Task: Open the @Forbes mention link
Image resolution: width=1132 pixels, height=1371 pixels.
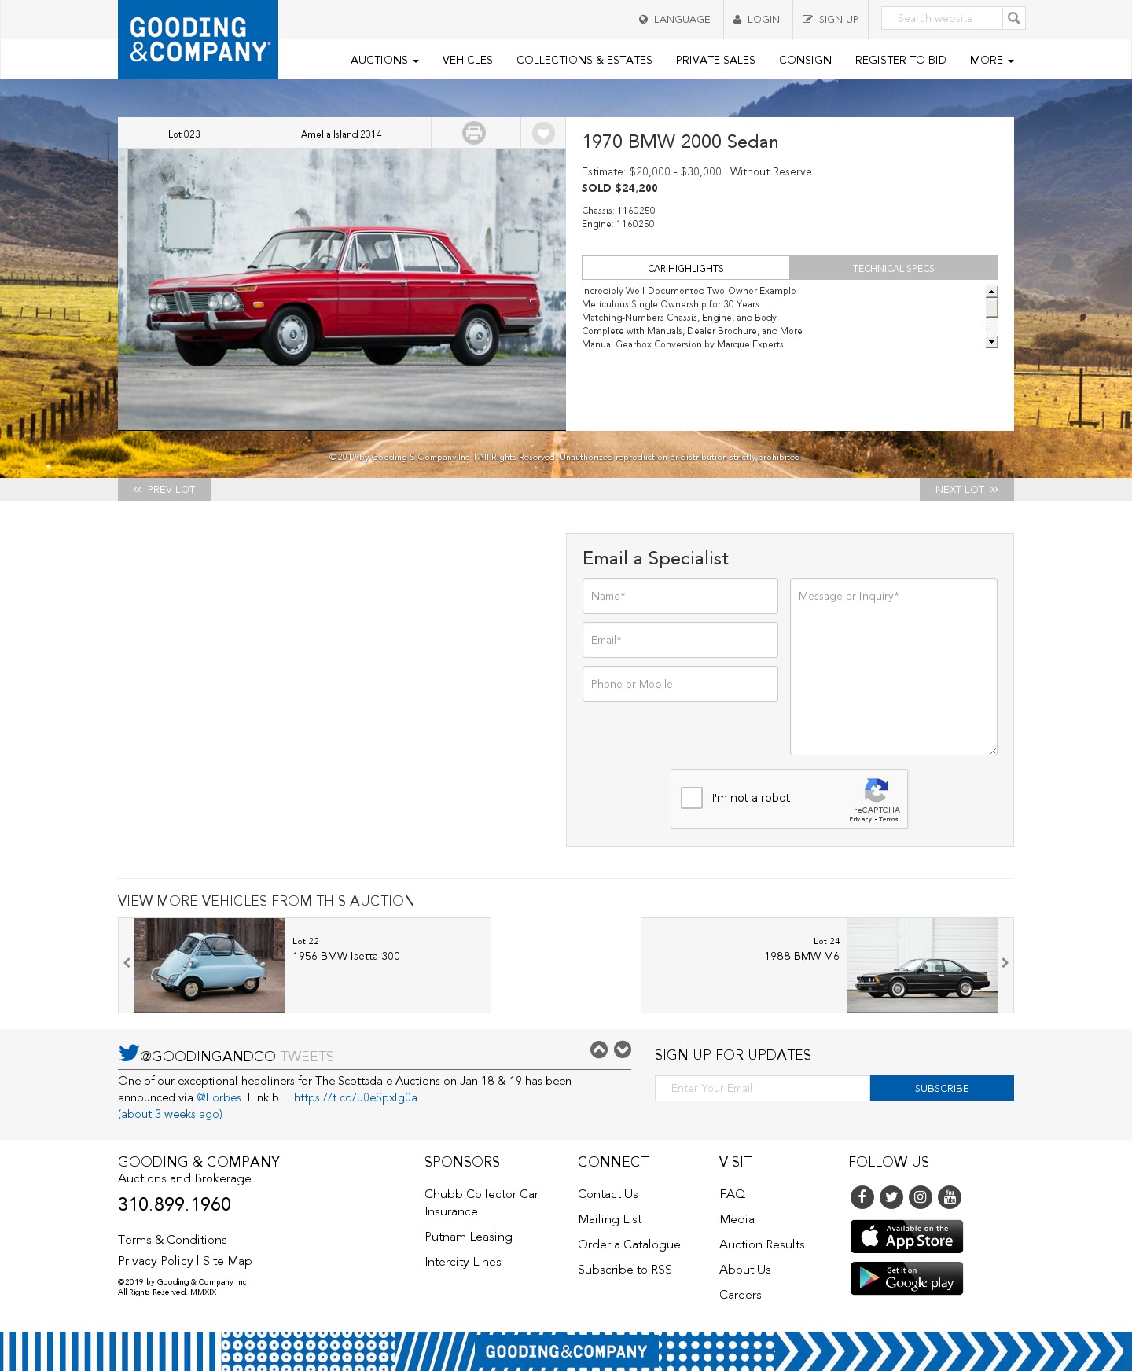Action: [219, 1097]
